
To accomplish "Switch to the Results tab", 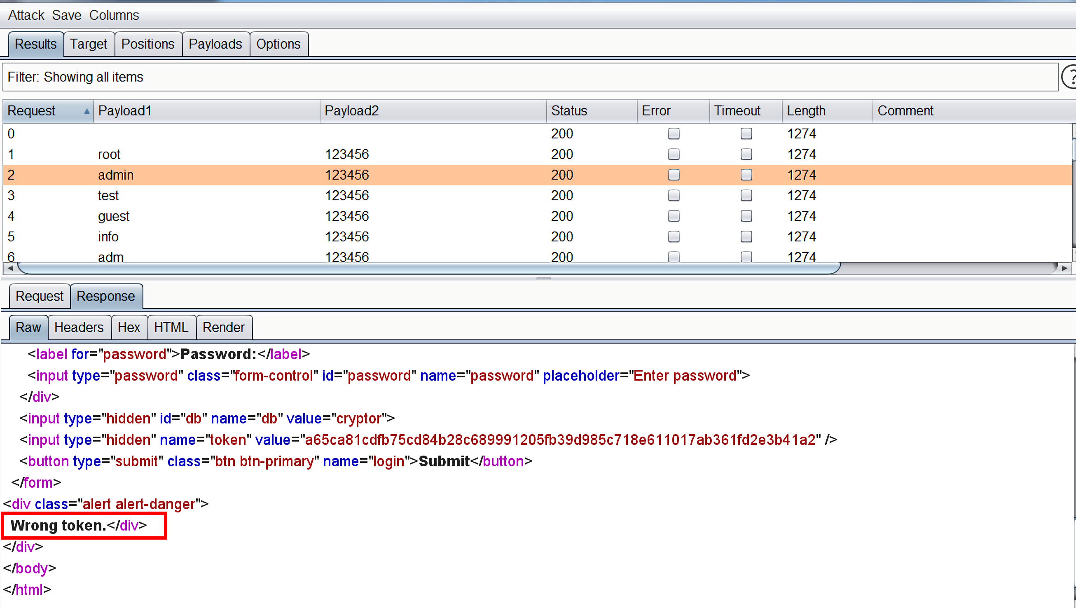I will (x=36, y=44).
